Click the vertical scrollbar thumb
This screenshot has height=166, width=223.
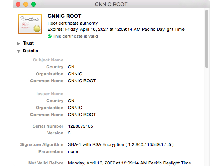point(207,39)
